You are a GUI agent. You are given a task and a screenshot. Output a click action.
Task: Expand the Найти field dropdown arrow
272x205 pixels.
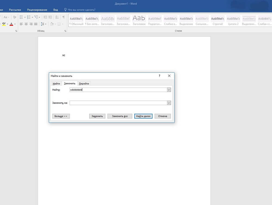click(x=169, y=90)
